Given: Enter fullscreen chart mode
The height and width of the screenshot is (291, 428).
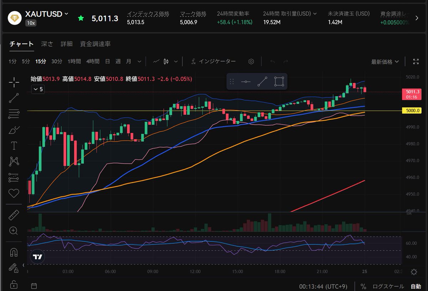Looking at the screenshot, I should tap(416, 61).
